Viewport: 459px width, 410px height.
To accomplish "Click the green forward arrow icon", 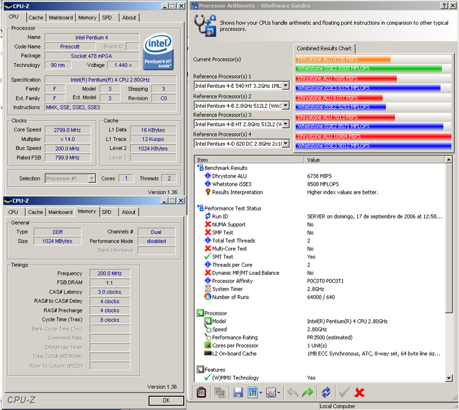I will click(x=308, y=393).
